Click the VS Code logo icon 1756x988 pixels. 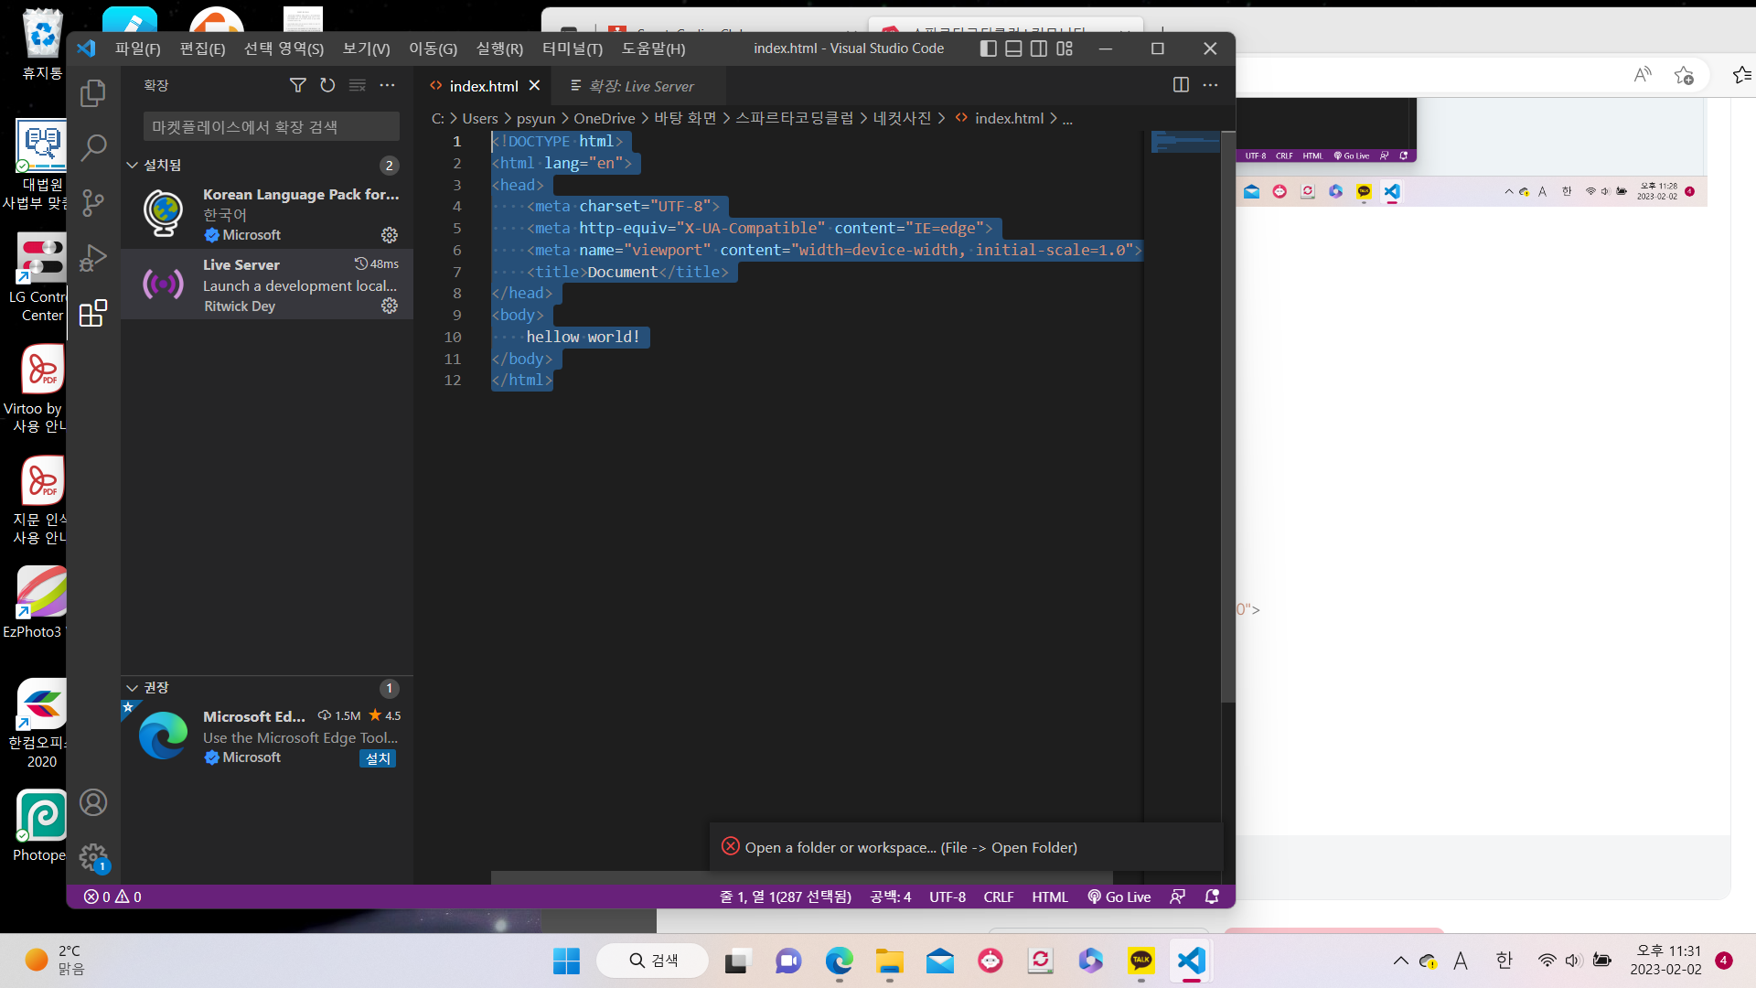point(86,48)
